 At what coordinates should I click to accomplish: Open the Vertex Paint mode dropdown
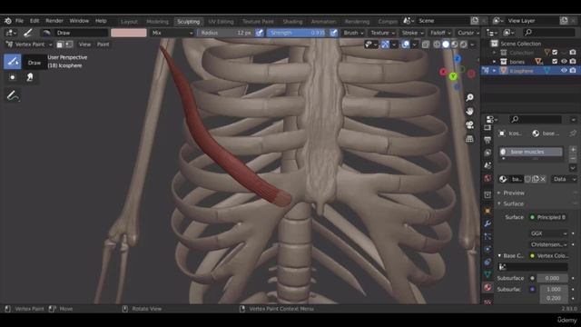pos(28,45)
